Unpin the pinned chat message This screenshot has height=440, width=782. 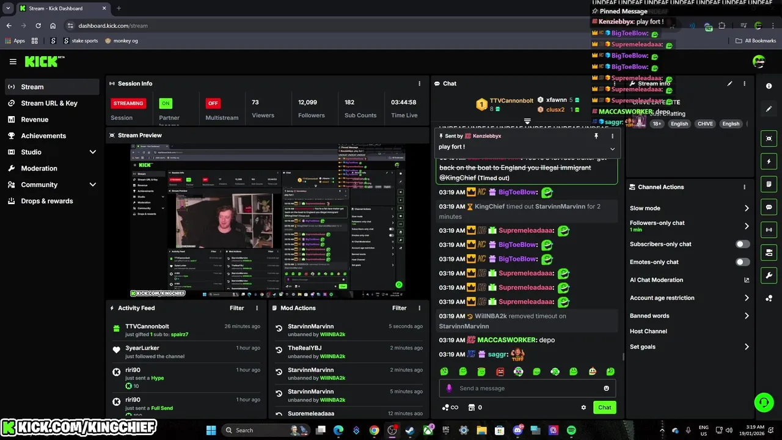(596, 136)
